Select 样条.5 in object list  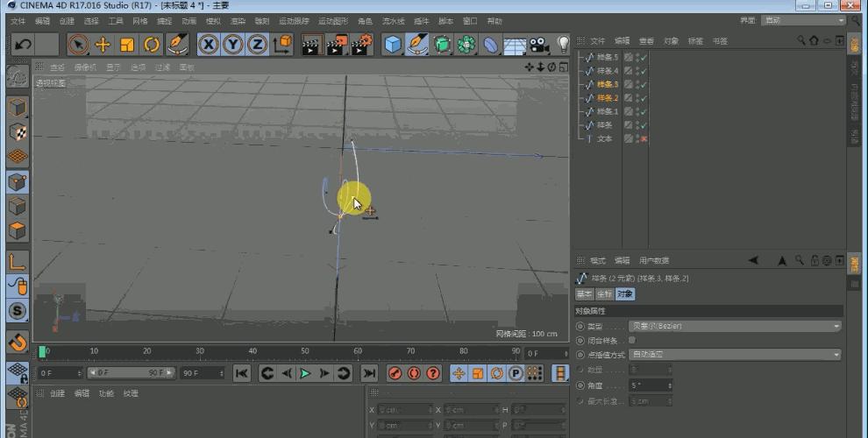coord(608,57)
